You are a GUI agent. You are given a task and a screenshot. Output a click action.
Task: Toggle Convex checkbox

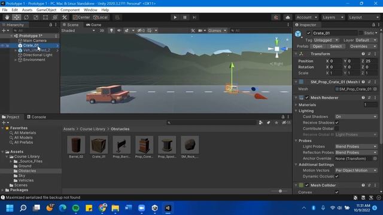coord(337,192)
